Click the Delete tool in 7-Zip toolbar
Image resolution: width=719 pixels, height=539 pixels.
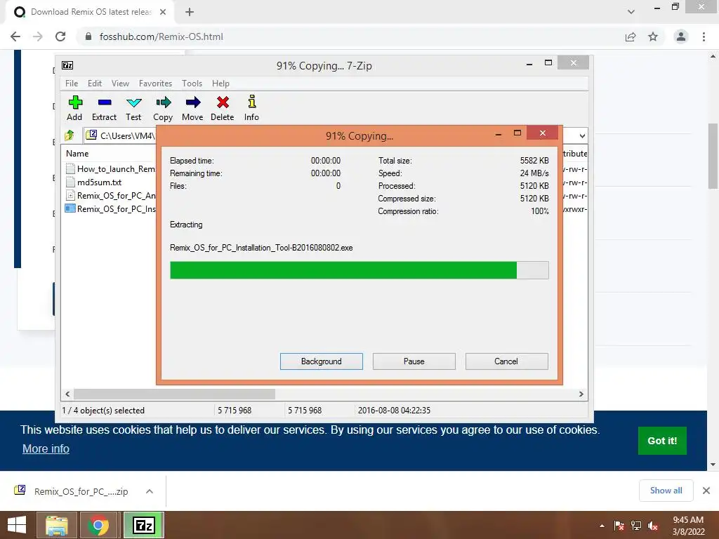point(223,108)
